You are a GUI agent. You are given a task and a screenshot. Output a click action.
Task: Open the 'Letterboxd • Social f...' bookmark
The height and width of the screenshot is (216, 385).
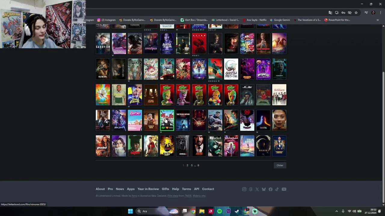pos(225,20)
